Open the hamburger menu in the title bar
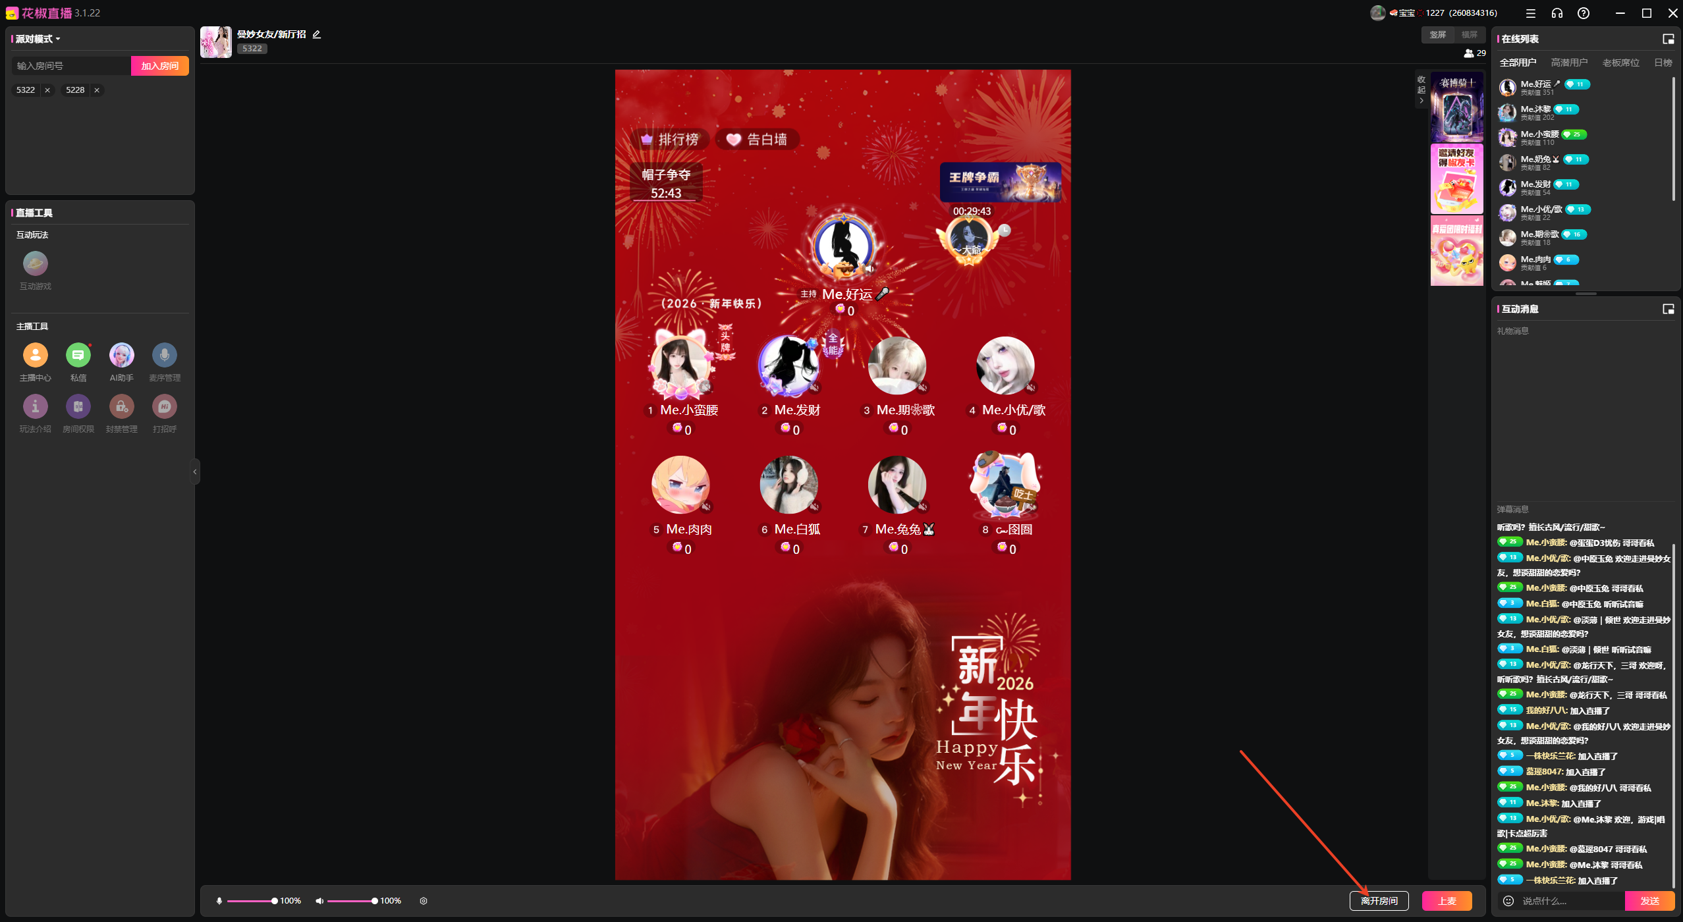The height and width of the screenshot is (922, 1683). pyautogui.click(x=1530, y=13)
